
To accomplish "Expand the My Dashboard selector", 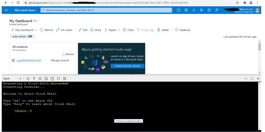I will (35, 21).
